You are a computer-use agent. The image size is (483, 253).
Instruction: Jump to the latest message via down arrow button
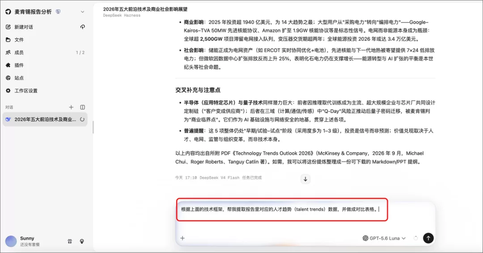click(x=305, y=179)
